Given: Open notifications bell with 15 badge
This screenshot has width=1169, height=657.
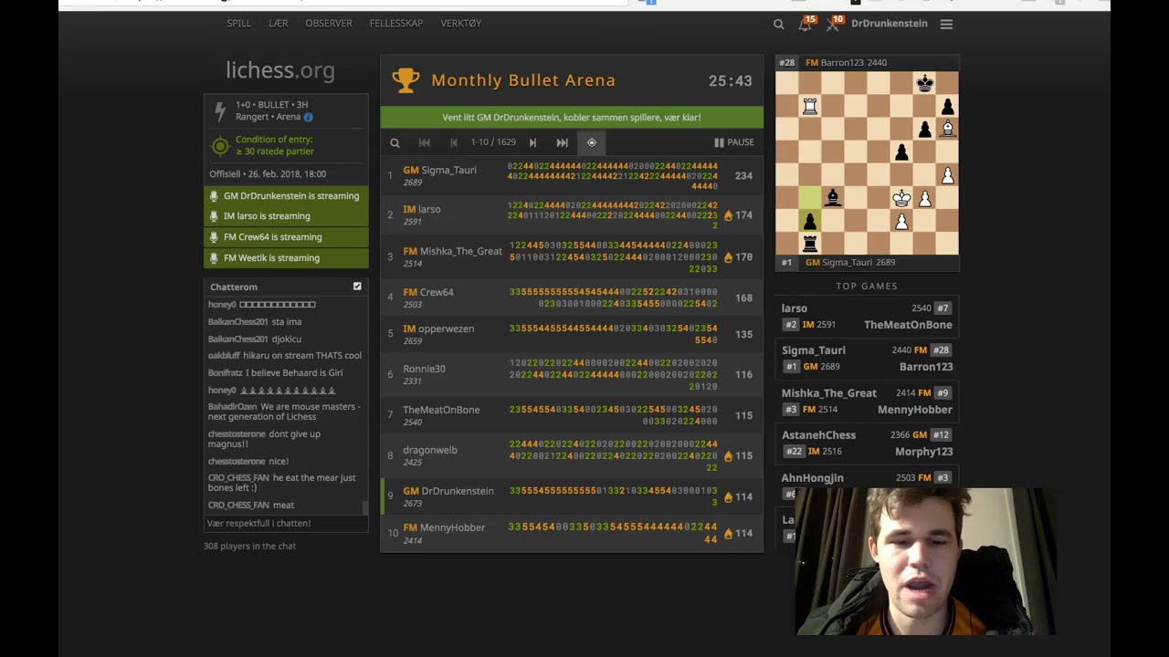Looking at the screenshot, I should (806, 24).
